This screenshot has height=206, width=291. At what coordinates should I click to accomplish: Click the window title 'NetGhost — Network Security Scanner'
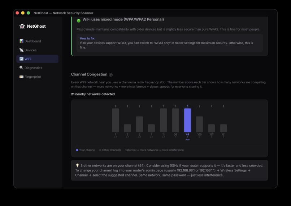63,13
